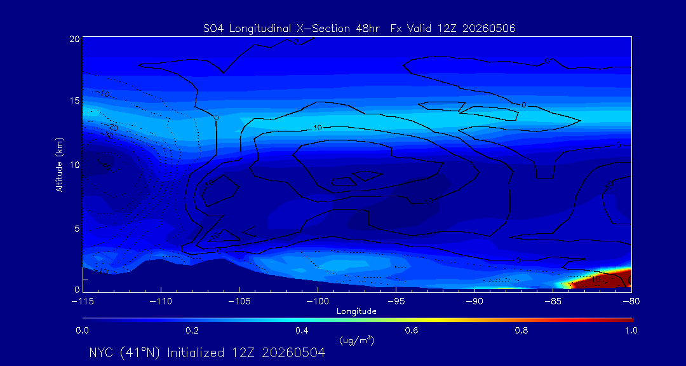Click the Altitude (km) axis title
The height and width of the screenshot is (366, 686).
click(59, 164)
